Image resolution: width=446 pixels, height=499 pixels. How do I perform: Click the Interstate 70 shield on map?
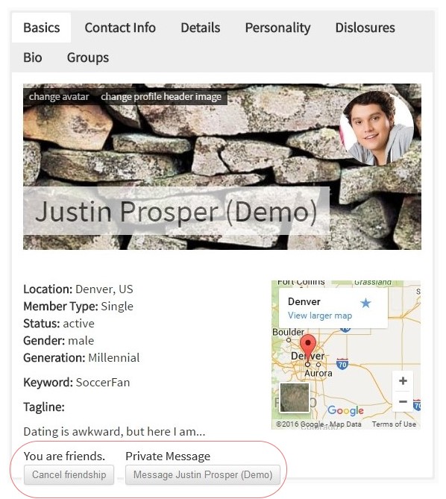tap(342, 364)
